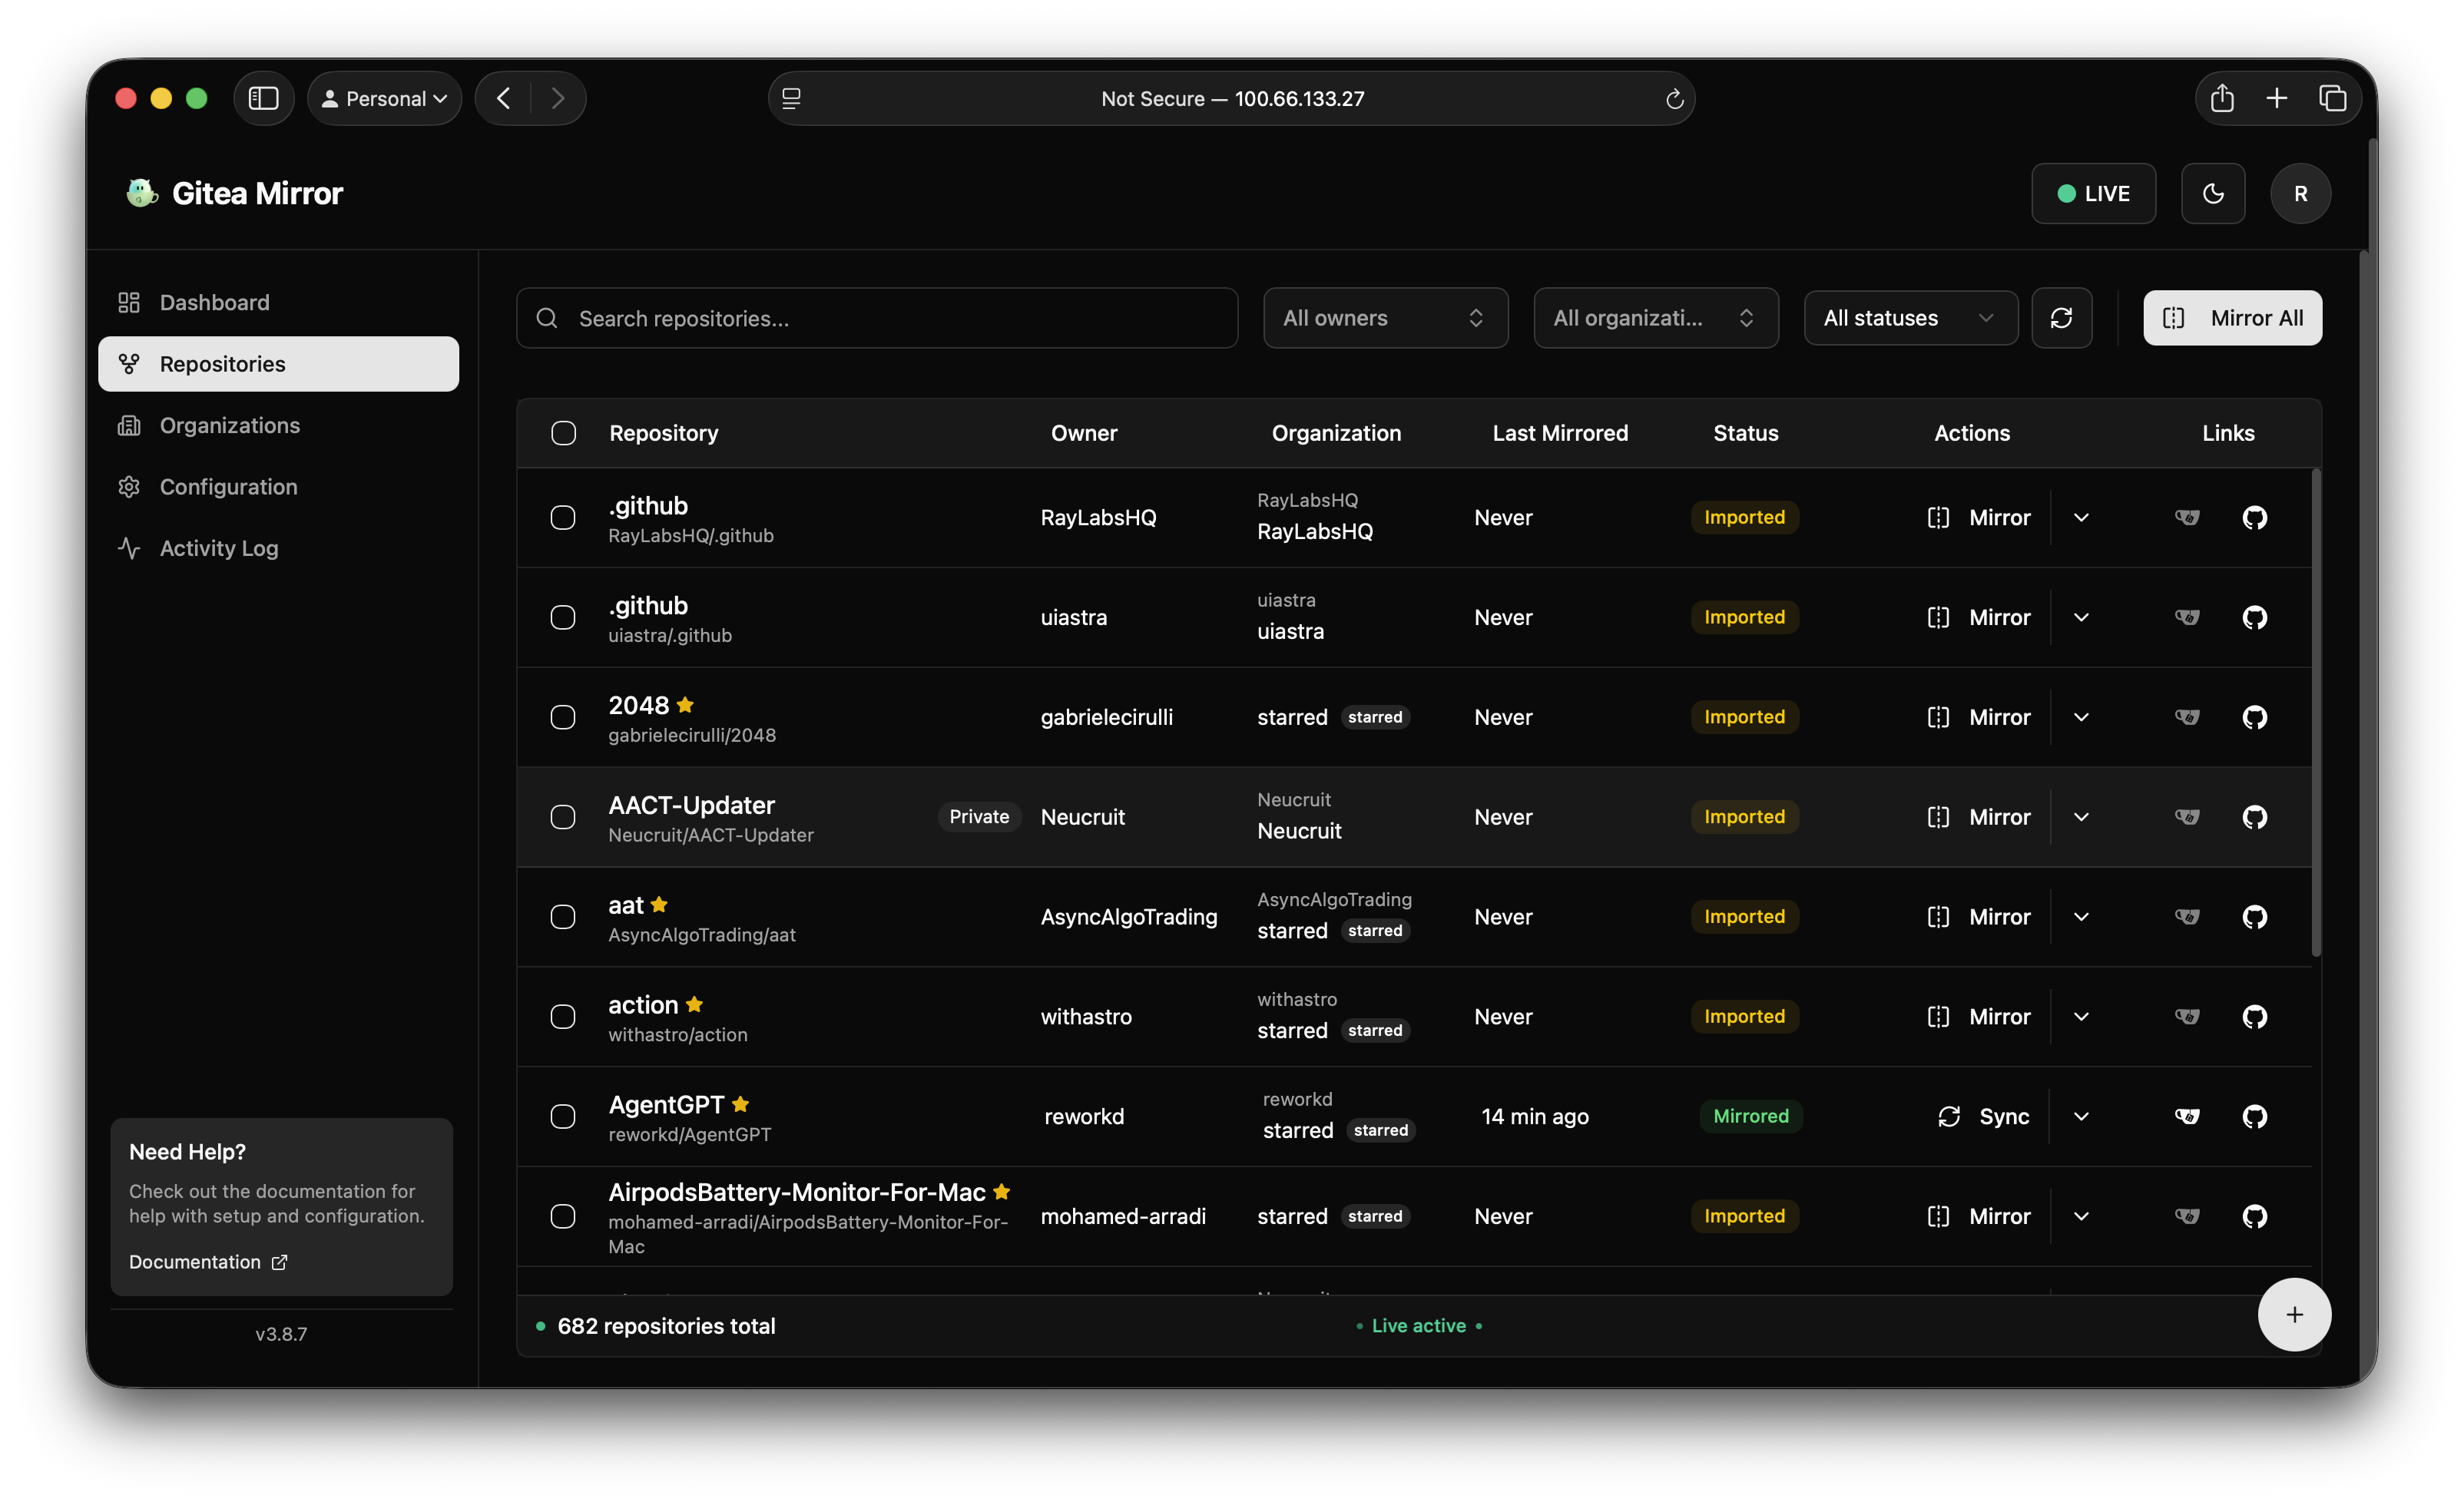Trigger Sync for the AgentGPT repository
Image resolution: width=2464 pixels, height=1502 pixels.
(1984, 1116)
